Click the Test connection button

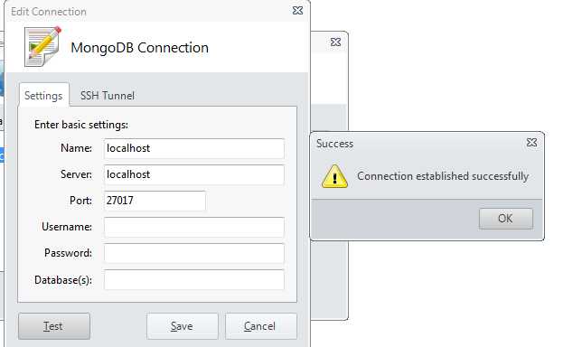pyautogui.click(x=54, y=326)
